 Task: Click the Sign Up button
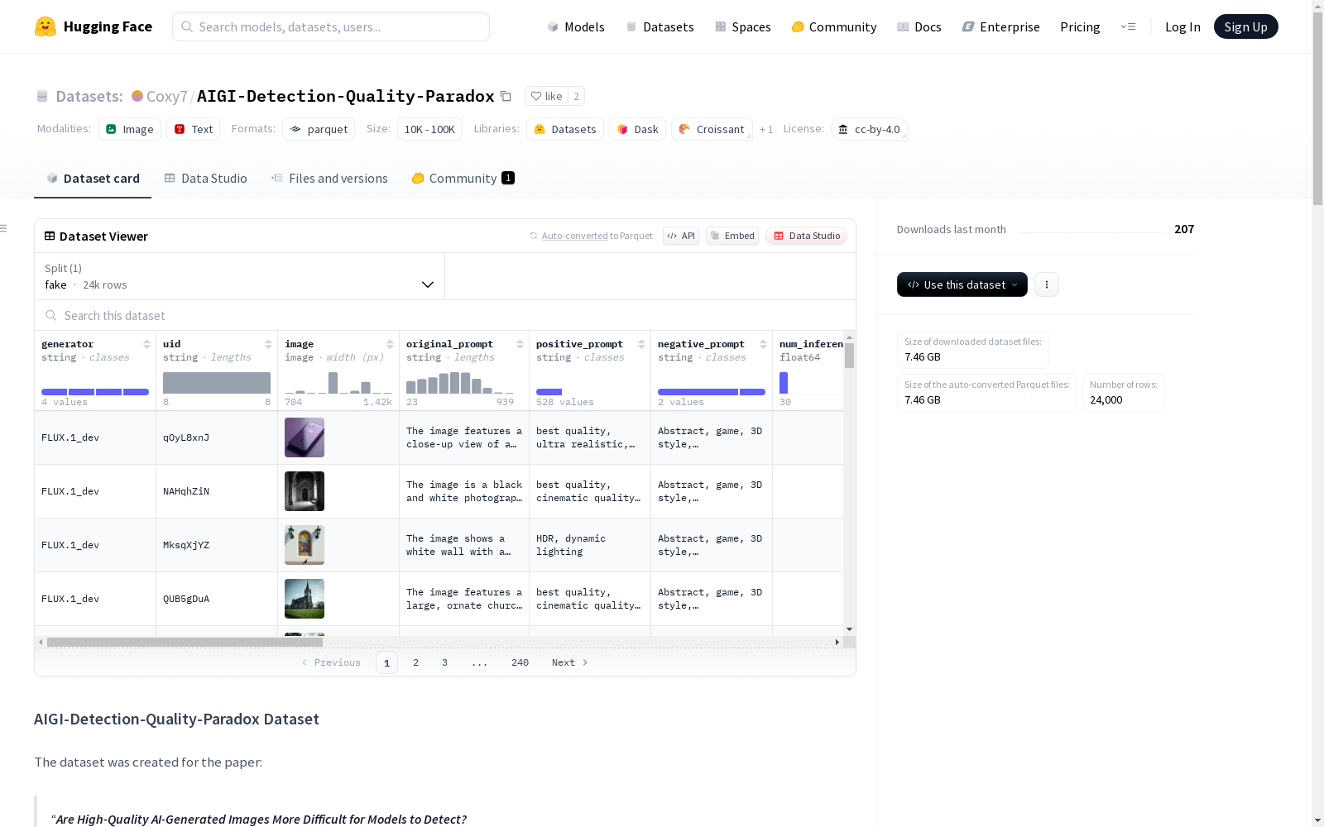1246,26
